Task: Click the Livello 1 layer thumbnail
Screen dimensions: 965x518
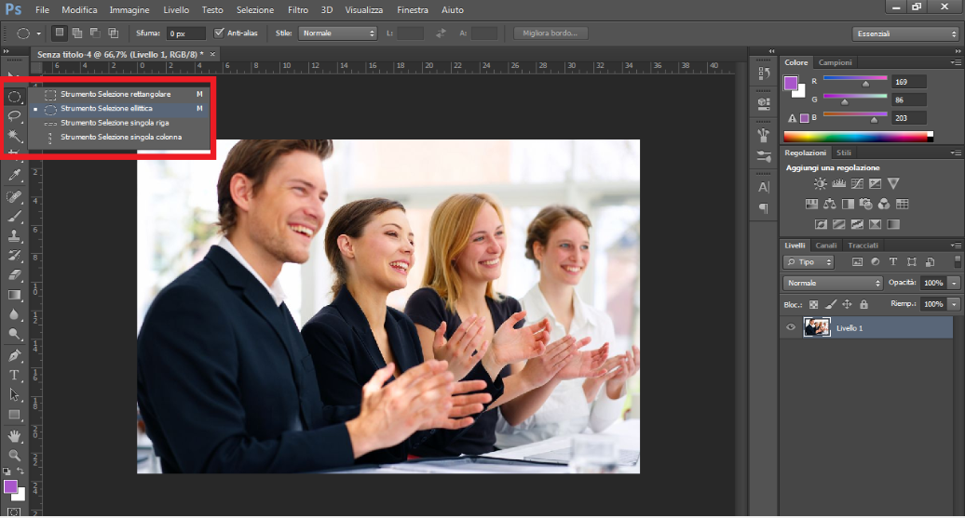Action: [817, 327]
